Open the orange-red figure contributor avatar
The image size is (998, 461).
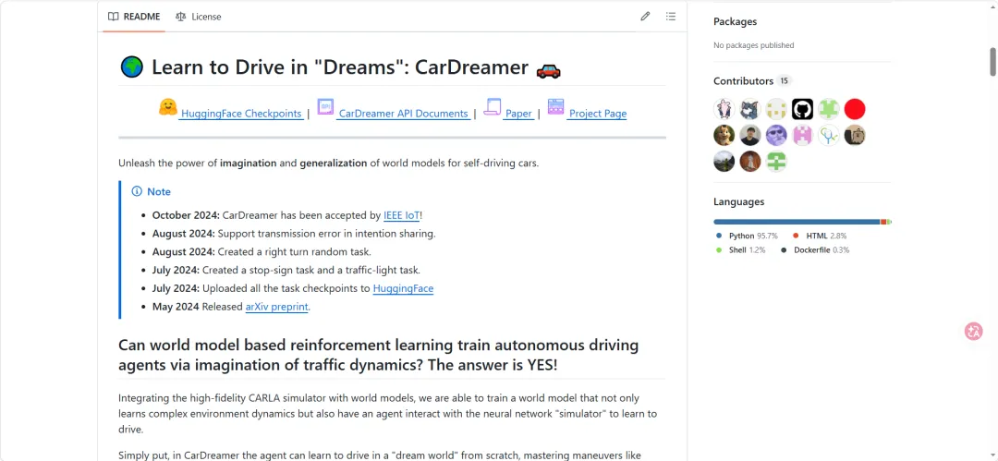coord(750,162)
